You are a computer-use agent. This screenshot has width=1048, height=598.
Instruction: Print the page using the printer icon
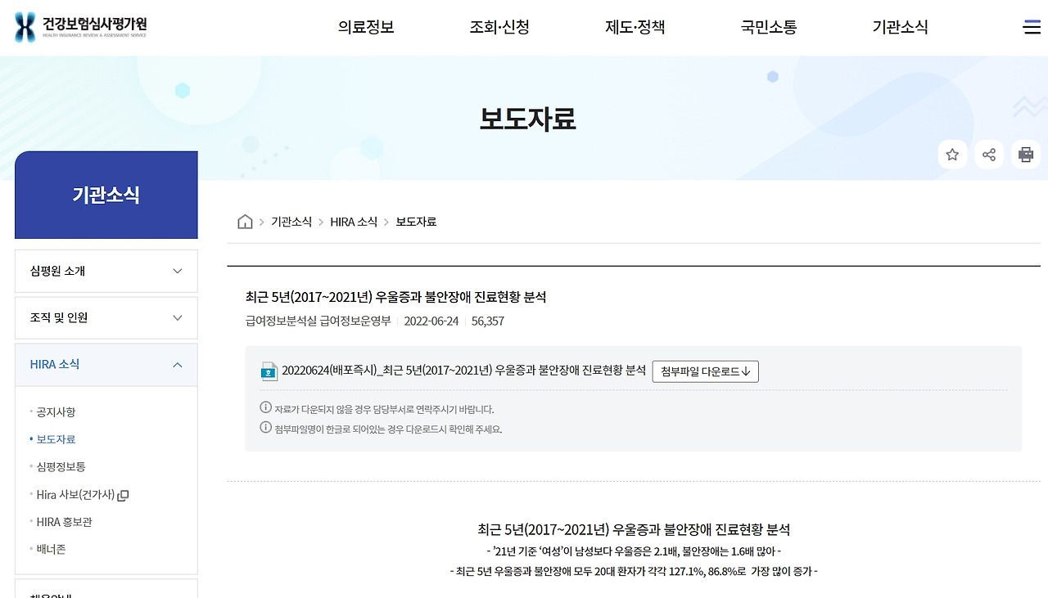tap(1024, 154)
